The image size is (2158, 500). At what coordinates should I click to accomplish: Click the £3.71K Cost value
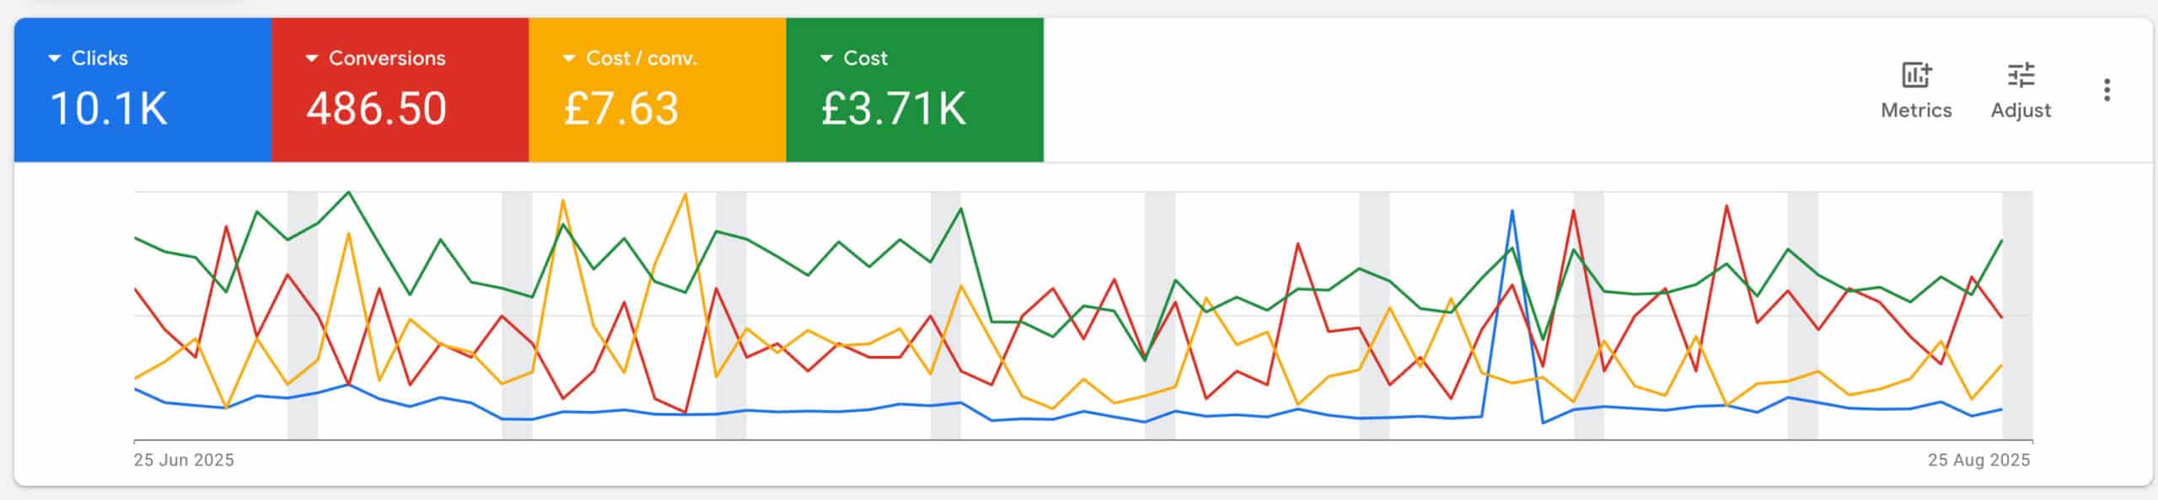[893, 108]
